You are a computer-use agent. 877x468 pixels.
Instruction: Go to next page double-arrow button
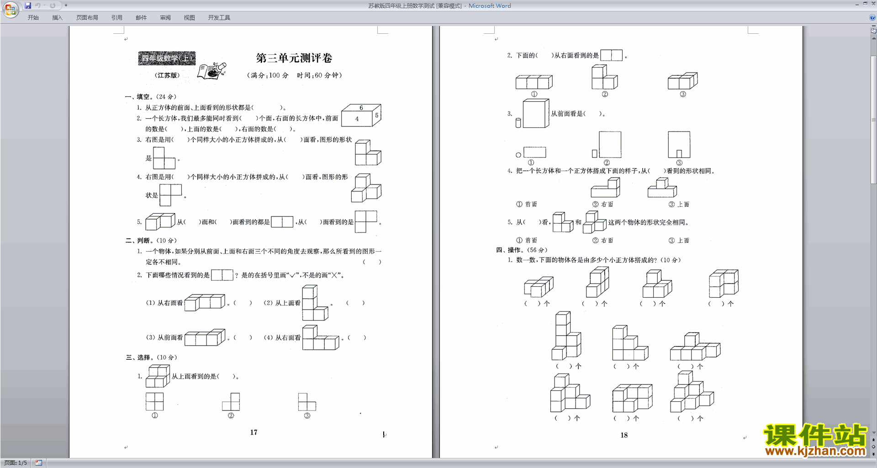pos(874,454)
